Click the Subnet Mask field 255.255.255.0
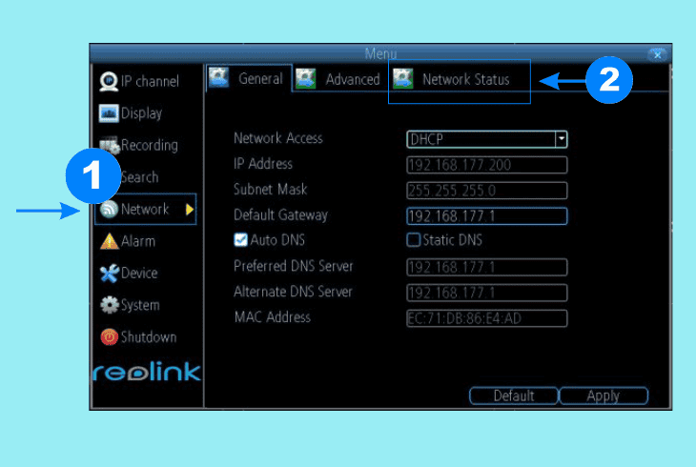 (x=487, y=191)
